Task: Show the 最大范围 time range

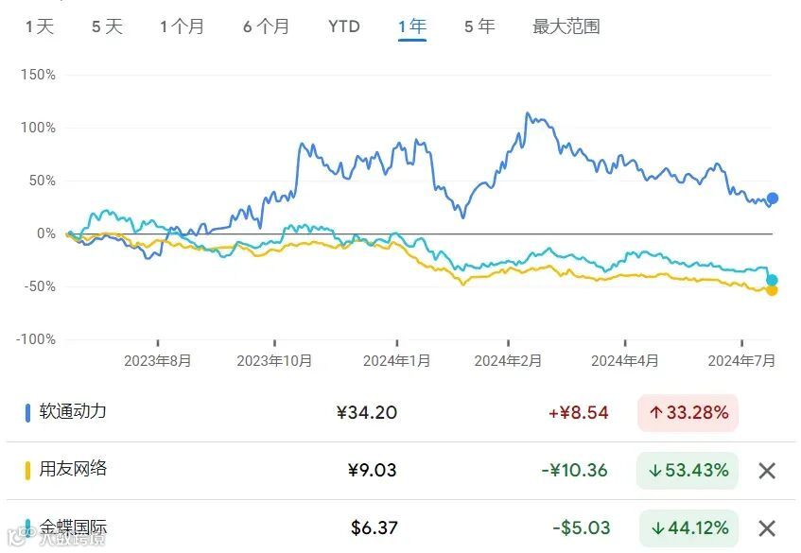Action: [566, 26]
